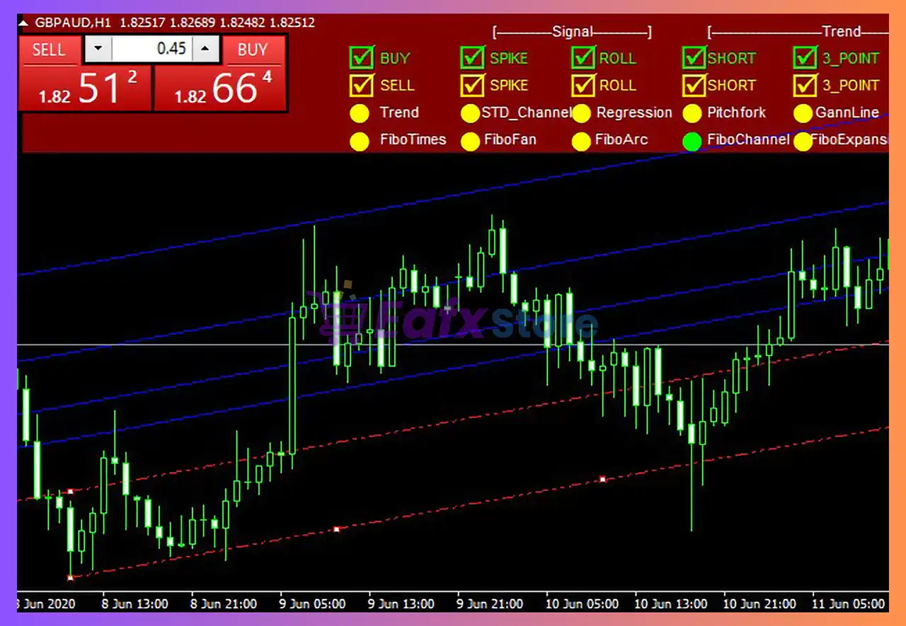Increase lot size with up arrow
The height and width of the screenshot is (626, 906).
click(205, 49)
